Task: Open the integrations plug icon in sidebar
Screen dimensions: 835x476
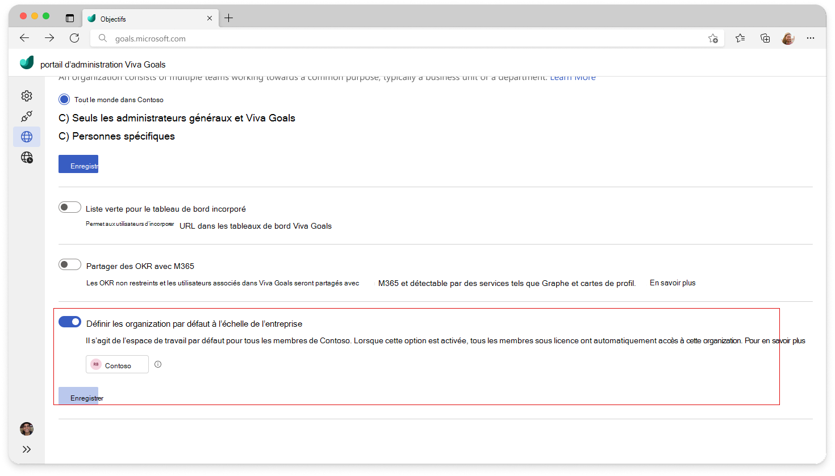Action: tap(27, 116)
